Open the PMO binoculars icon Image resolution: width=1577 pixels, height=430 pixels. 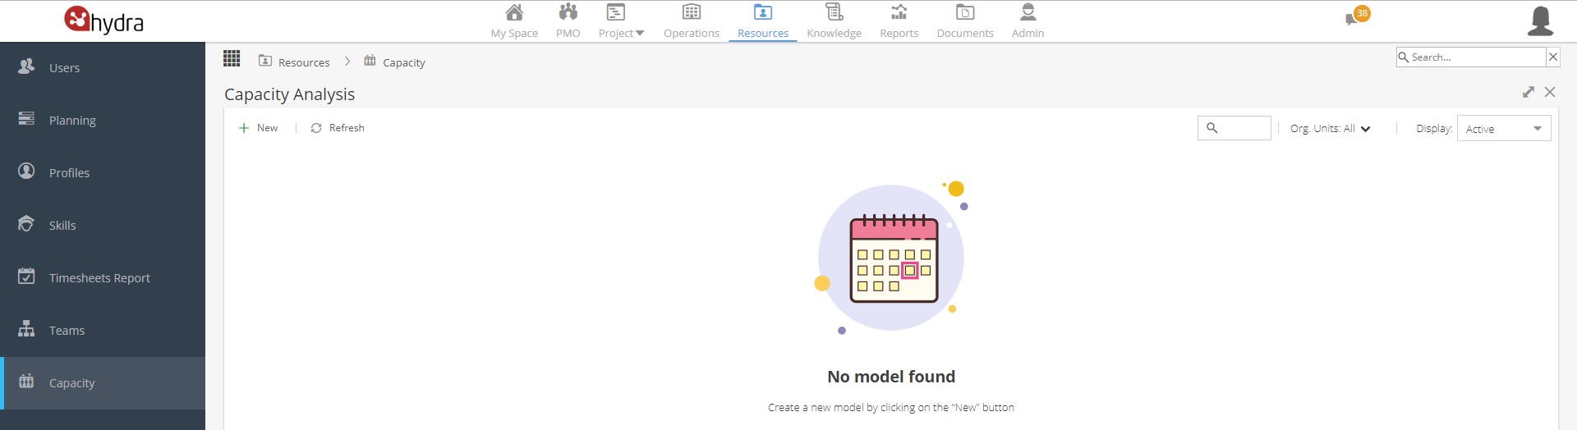tap(568, 12)
